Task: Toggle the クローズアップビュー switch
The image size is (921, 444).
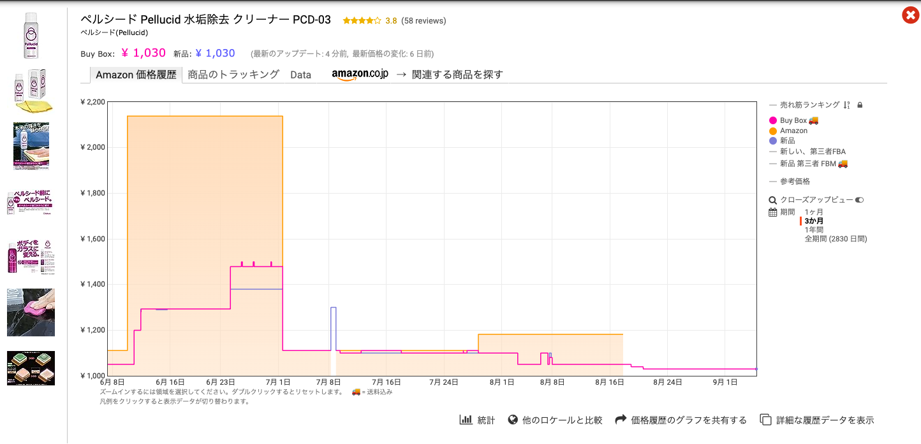Action: [859, 200]
